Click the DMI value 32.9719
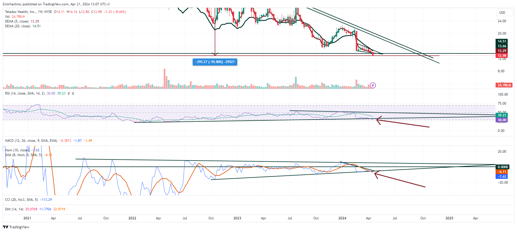The image size is (517, 232). [59, 209]
